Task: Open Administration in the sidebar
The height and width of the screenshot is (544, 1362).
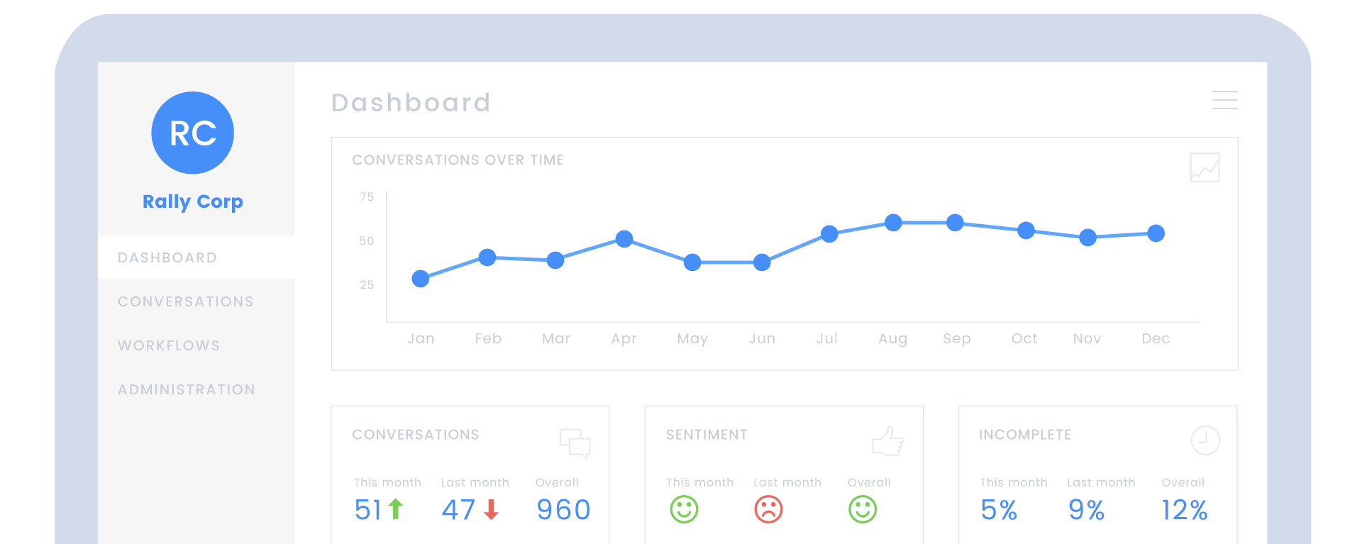Action: (x=187, y=389)
